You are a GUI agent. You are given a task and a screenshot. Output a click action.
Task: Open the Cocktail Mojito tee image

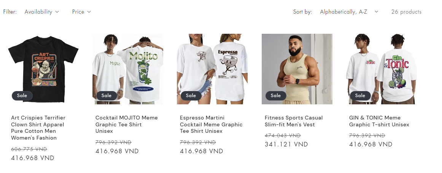pyautogui.click(x=128, y=69)
